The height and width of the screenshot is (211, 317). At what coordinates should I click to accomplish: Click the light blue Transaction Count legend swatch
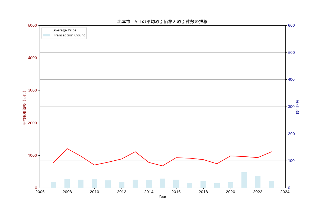[46, 35]
